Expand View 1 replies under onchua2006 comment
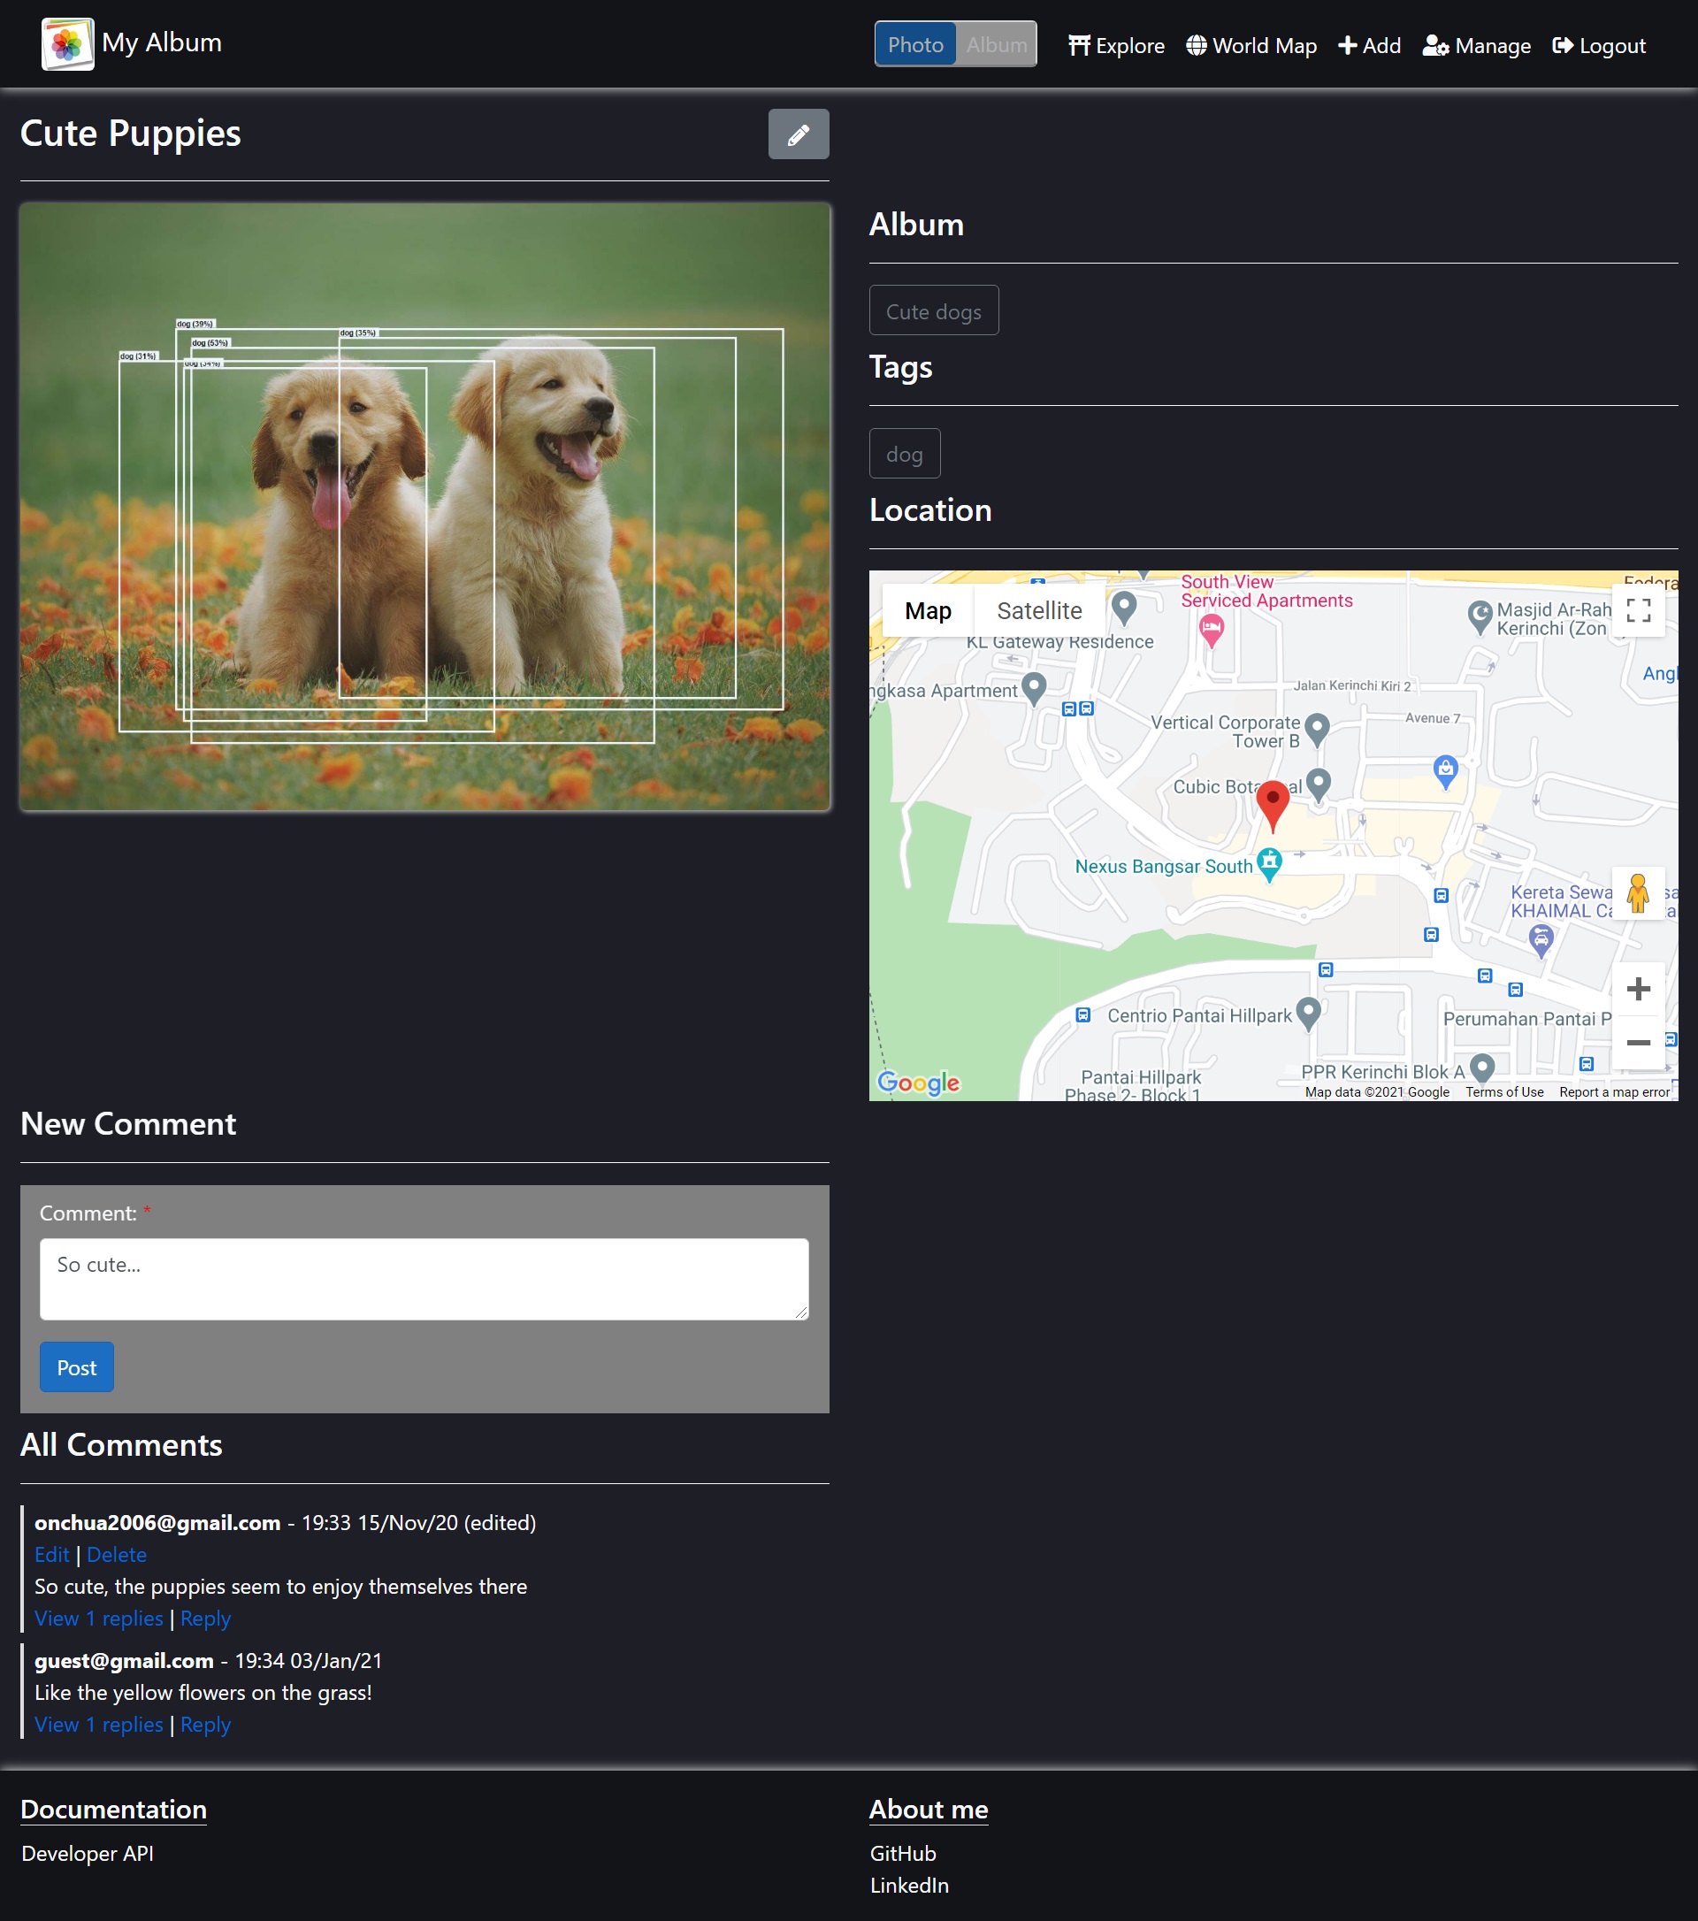 pyautogui.click(x=99, y=1619)
